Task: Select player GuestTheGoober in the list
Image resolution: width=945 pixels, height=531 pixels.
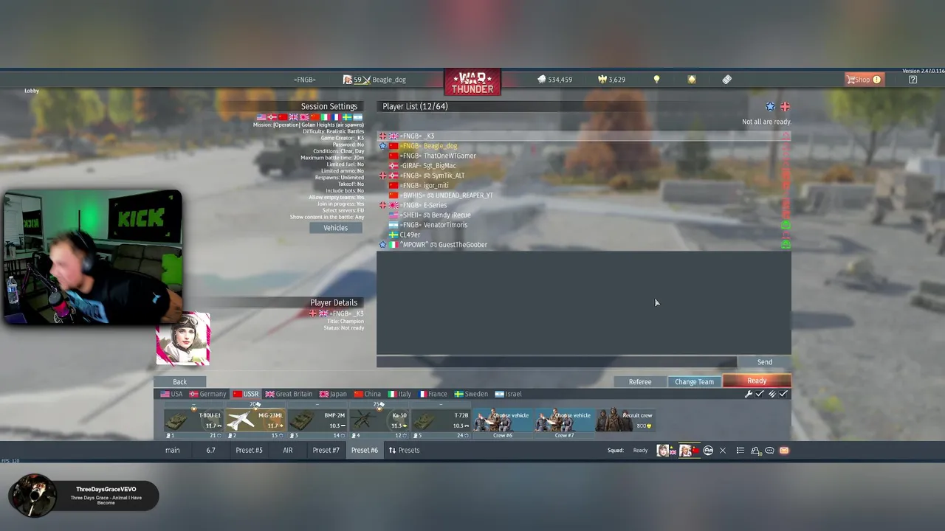Action: [x=584, y=245]
